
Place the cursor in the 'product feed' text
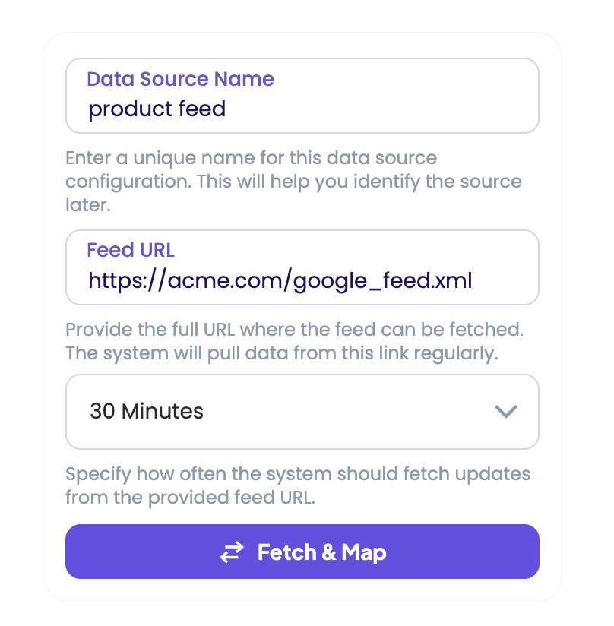[x=157, y=109]
